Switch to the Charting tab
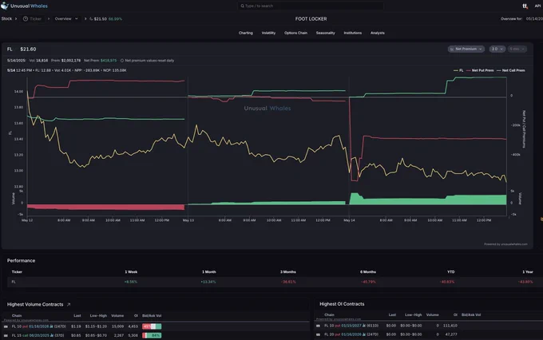543x340 pixels. click(x=245, y=33)
